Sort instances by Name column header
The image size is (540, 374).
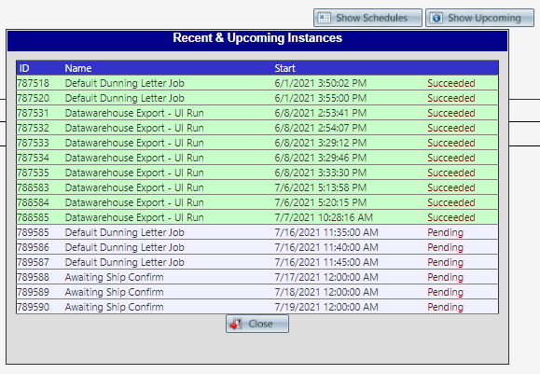pos(78,68)
